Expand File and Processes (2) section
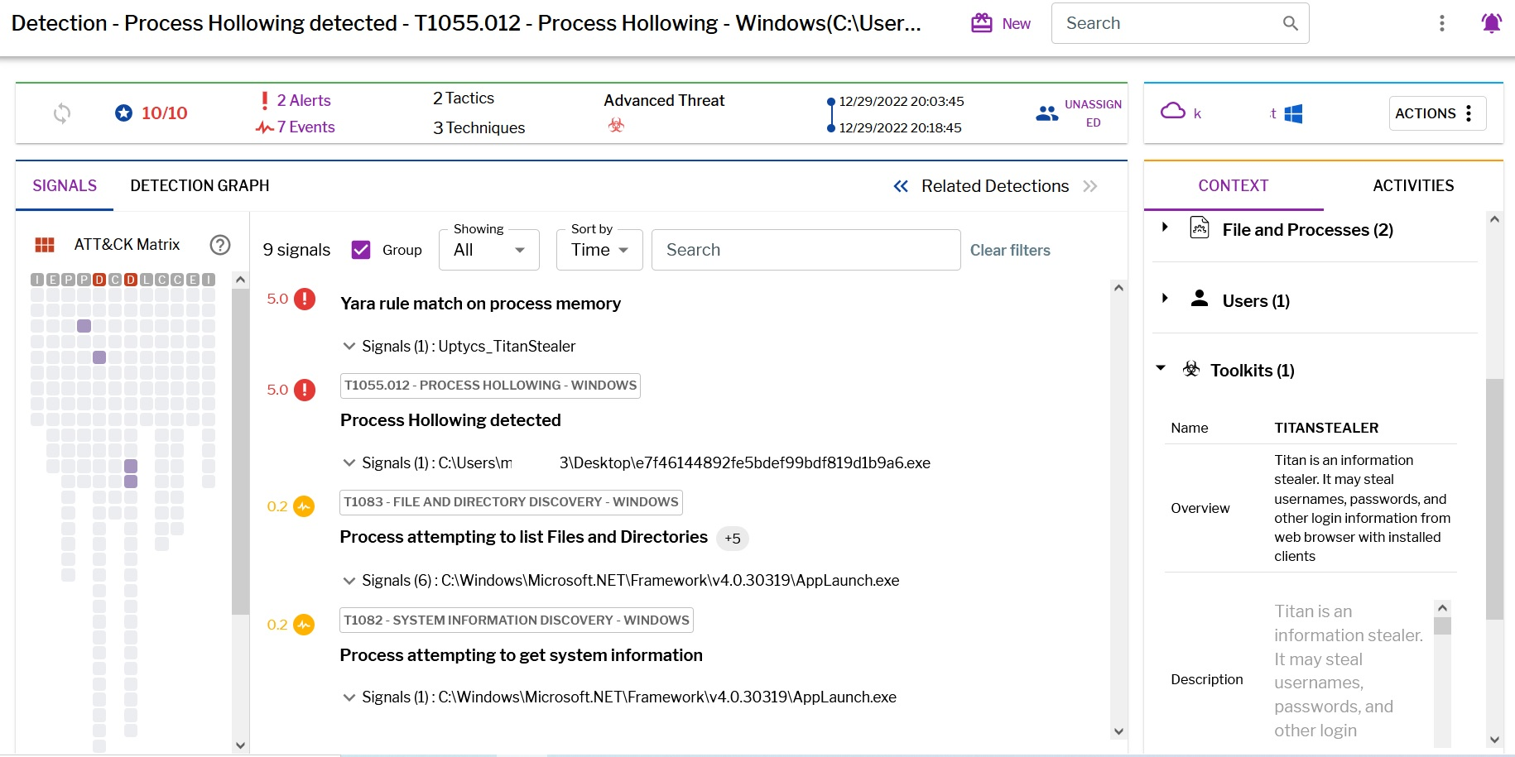The width and height of the screenshot is (1515, 757). pyautogui.click(x=1166, y=227)
